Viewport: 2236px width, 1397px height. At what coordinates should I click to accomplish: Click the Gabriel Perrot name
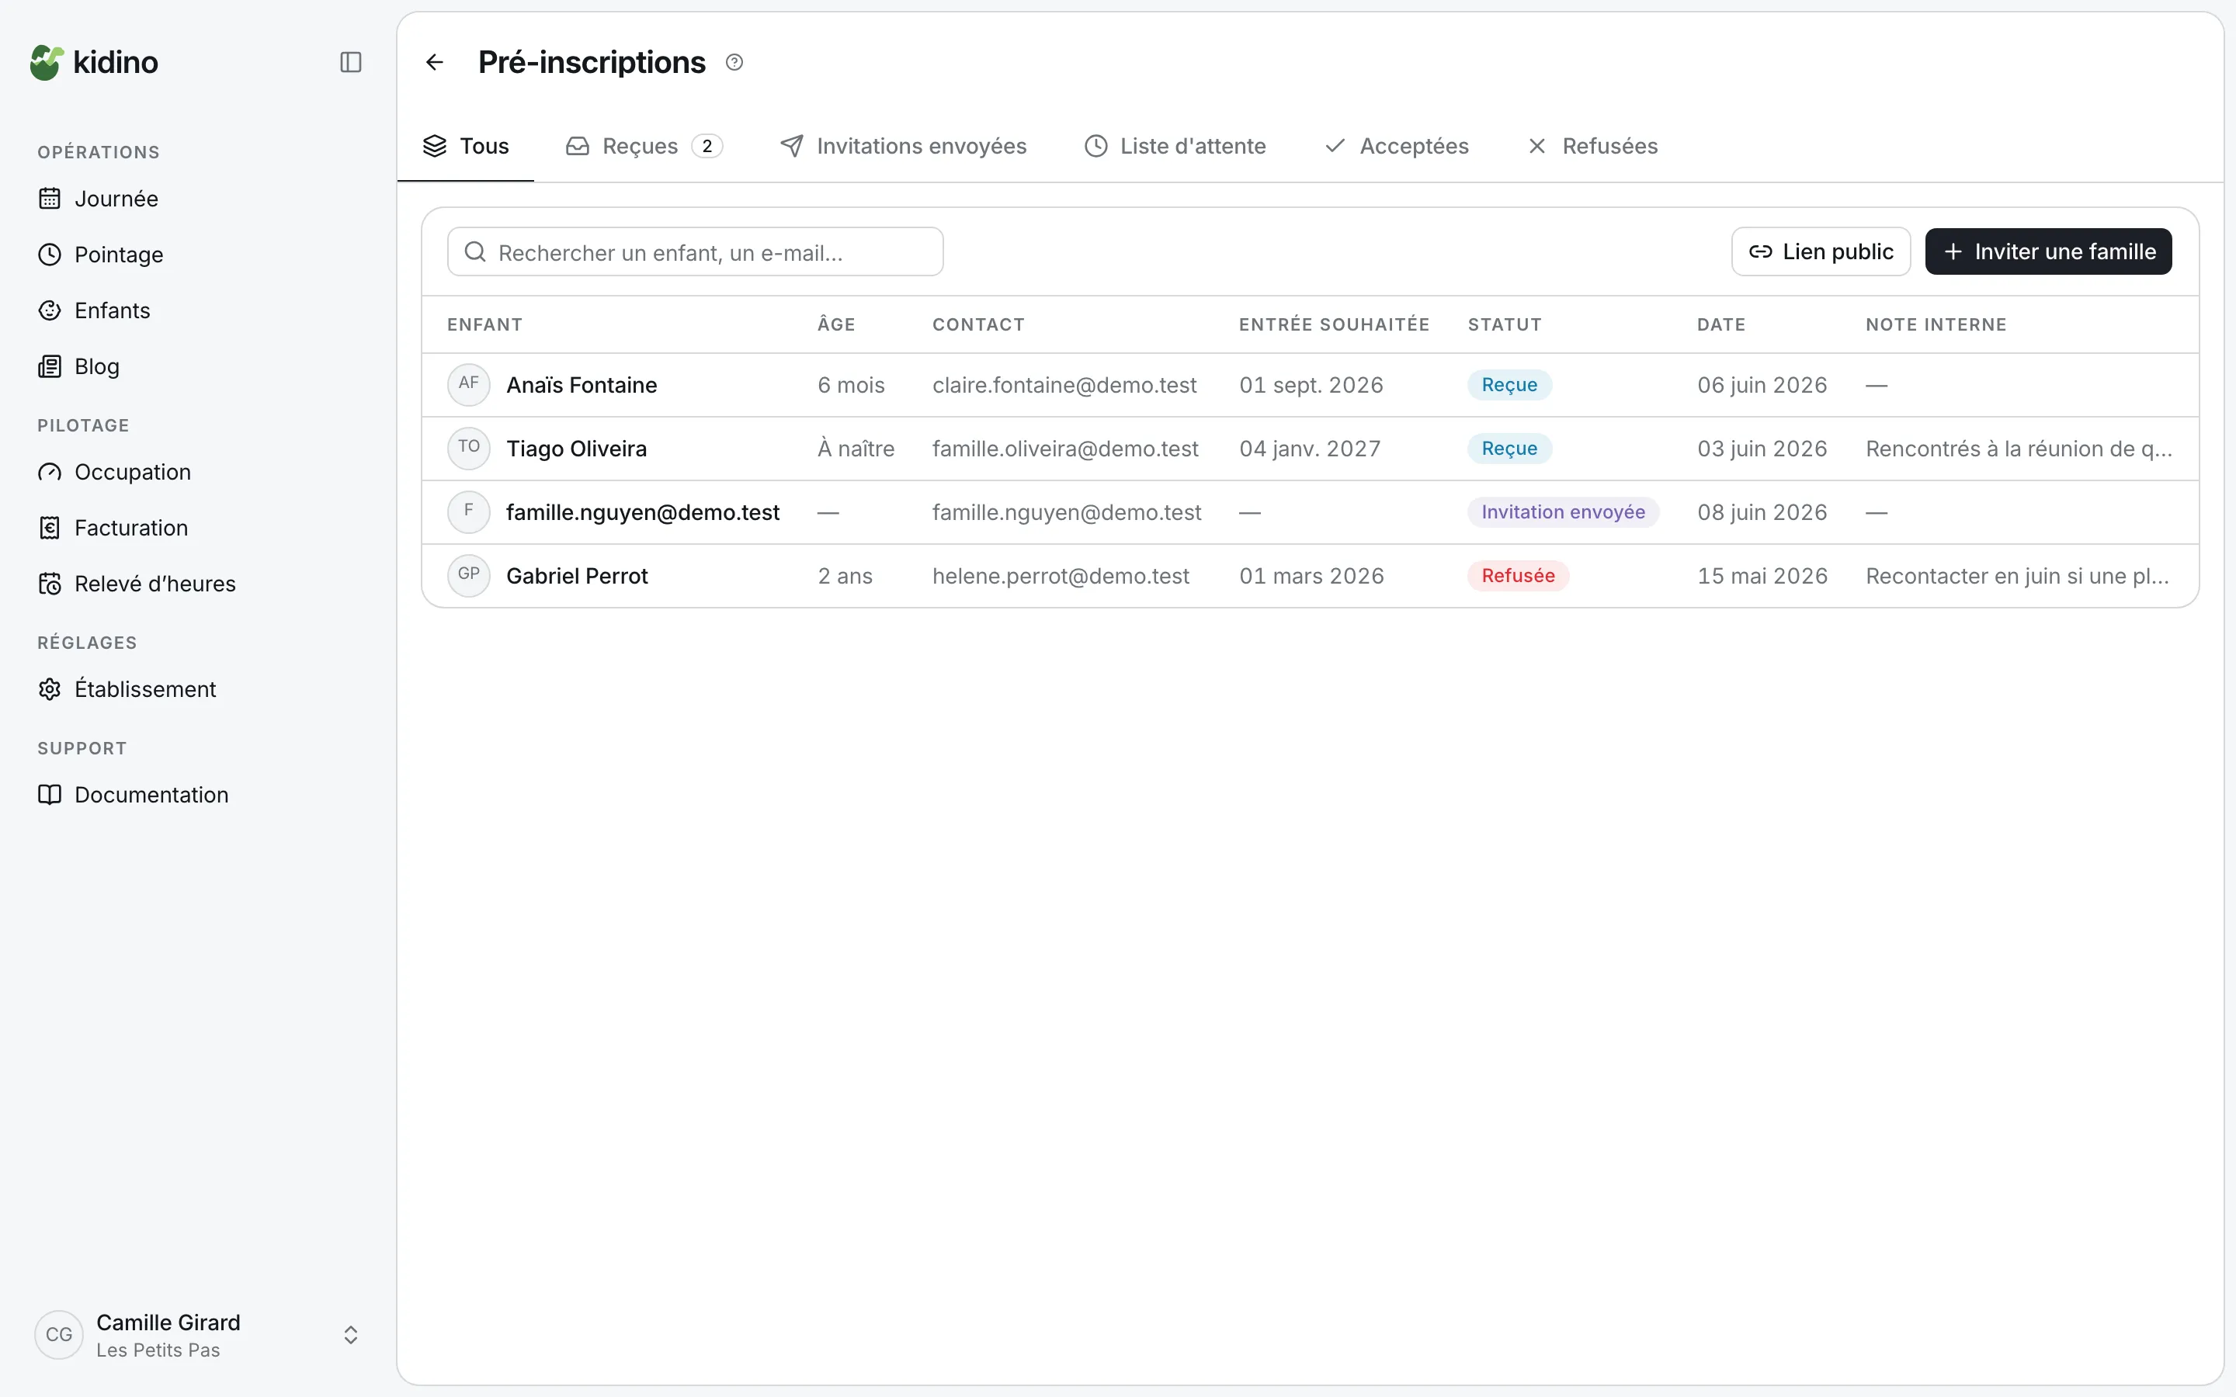(578, 577)
